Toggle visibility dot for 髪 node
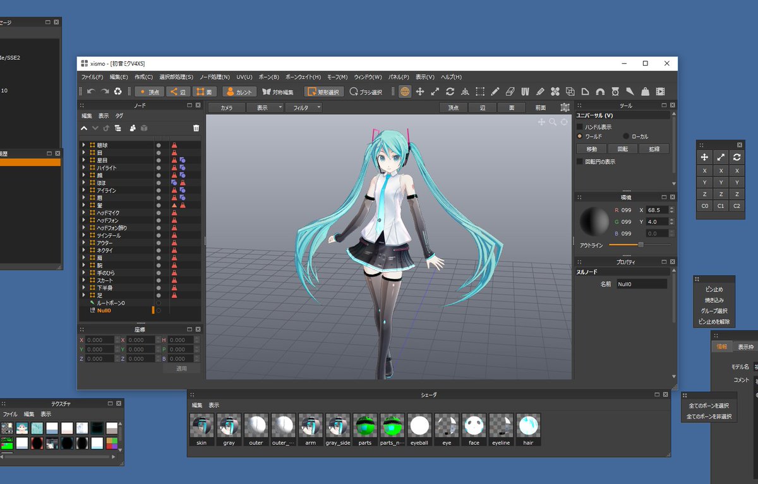 (159, 205)
